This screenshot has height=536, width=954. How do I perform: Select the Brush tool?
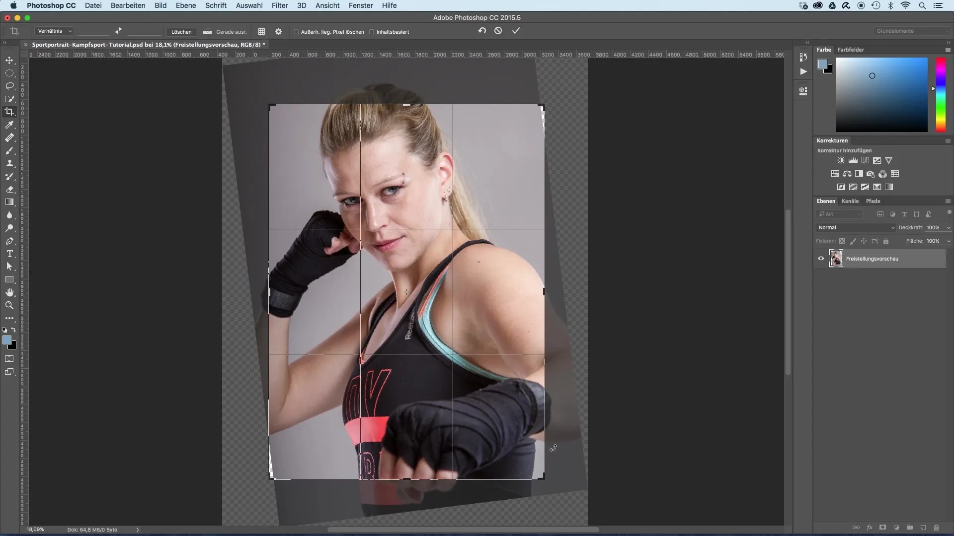tap(9, 150)
